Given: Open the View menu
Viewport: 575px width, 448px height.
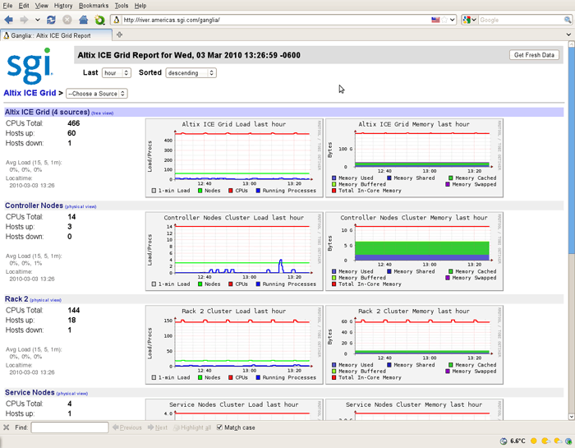Looking at the screenshot, I should click(41, 6).
